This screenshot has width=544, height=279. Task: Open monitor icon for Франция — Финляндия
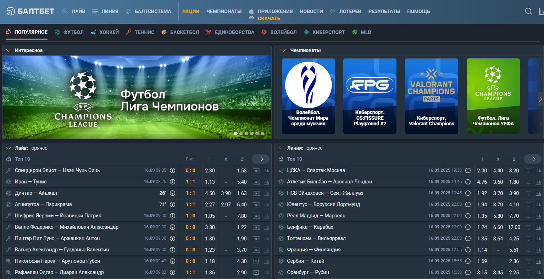click(x=528, y=250)
